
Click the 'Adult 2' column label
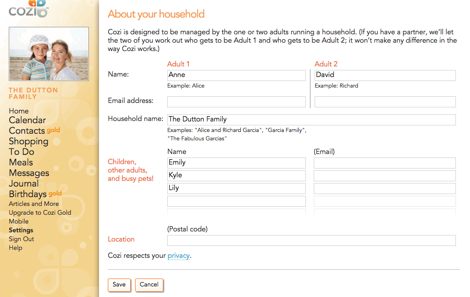tap(326, 64)
